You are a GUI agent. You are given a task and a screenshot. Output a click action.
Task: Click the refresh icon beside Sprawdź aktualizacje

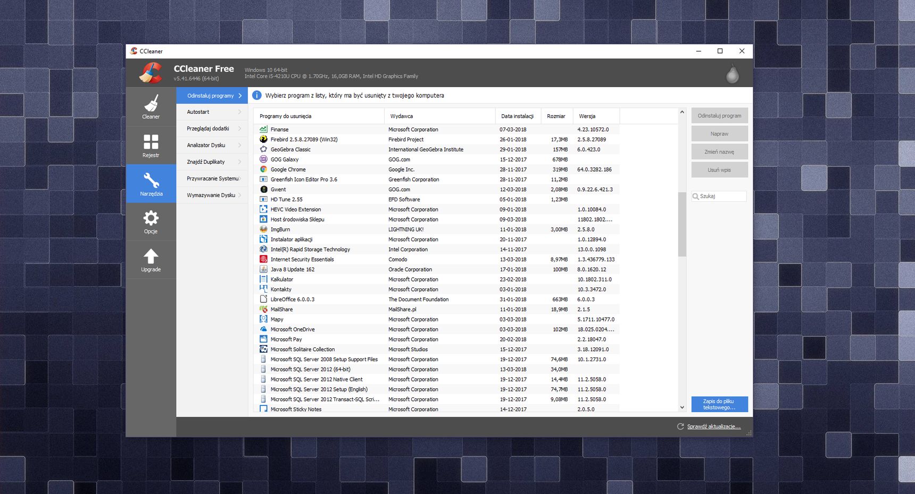(680, 427)
